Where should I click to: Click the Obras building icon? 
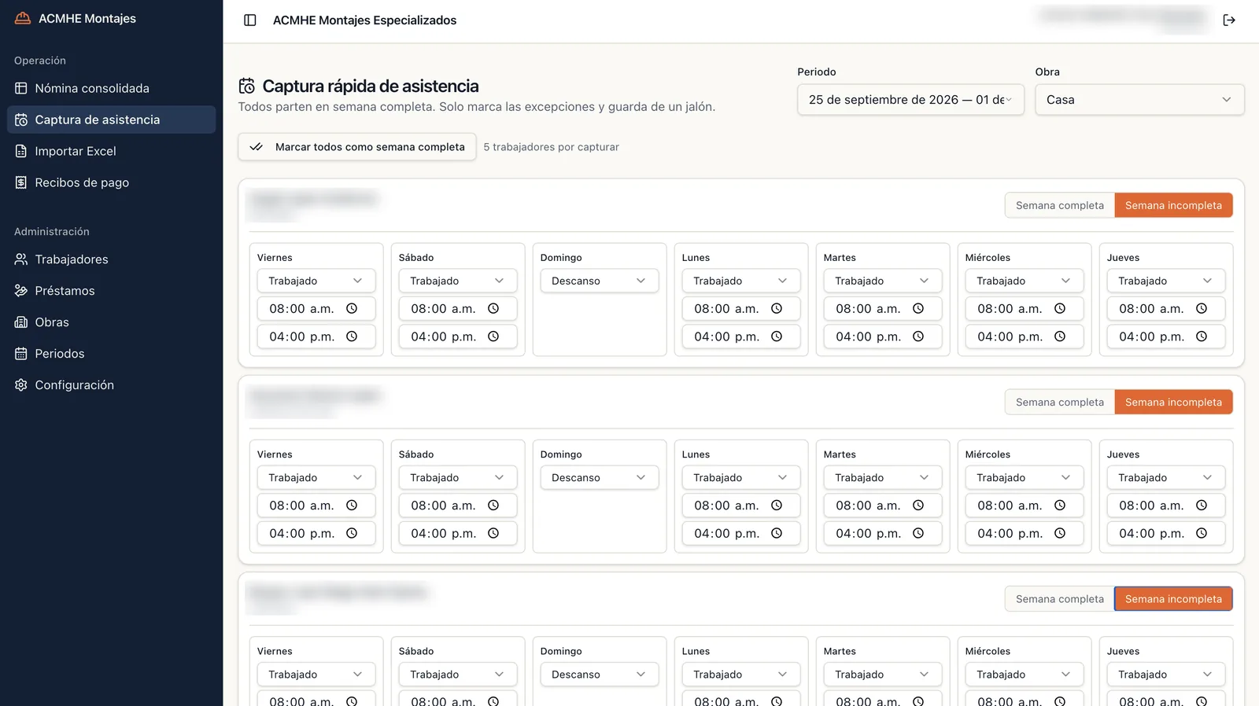coord(21,322)
